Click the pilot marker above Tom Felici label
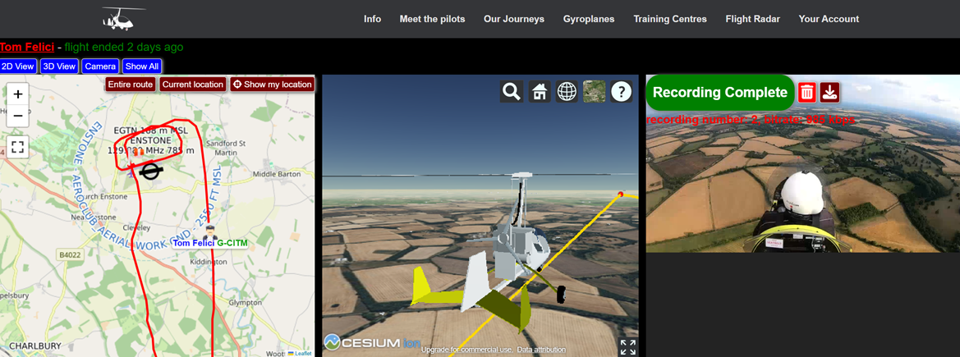Screen dimensions: 960x357 tap(209, 232)
